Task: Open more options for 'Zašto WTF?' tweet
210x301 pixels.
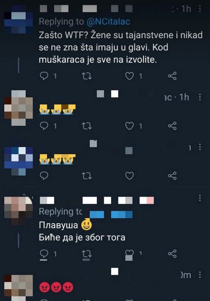Action: click(x=200, y=9)
